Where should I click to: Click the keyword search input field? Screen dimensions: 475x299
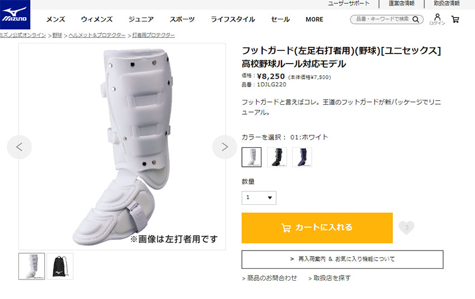click(382, 20)
